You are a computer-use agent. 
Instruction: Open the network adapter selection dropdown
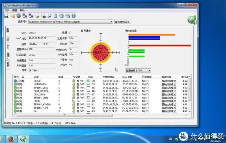[71, 22]
